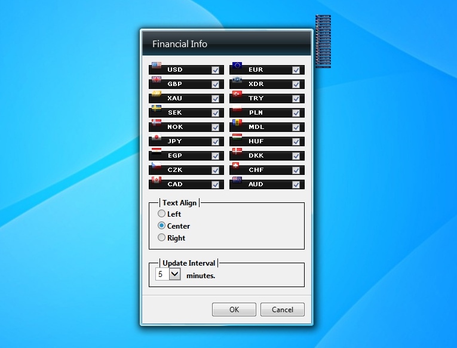Uncheck the EUR currency checkbox
The width and height of the screenshot is (457, 348).
(x=296, y=70)
